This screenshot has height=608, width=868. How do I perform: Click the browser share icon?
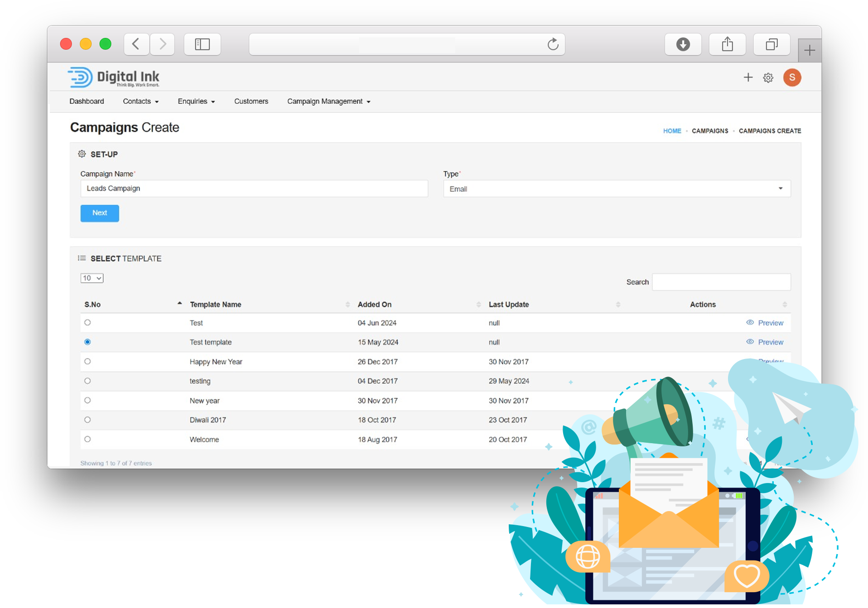click(727, 44)
